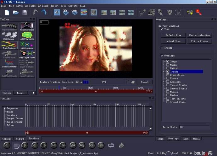The width and height of the screenshot is (217, 156).
Task: Switch to the Console tab
Action: pos(7,138)
